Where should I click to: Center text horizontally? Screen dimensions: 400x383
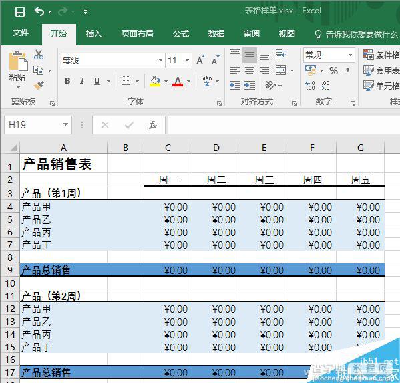pyautogui.click(x=250, y=70)
